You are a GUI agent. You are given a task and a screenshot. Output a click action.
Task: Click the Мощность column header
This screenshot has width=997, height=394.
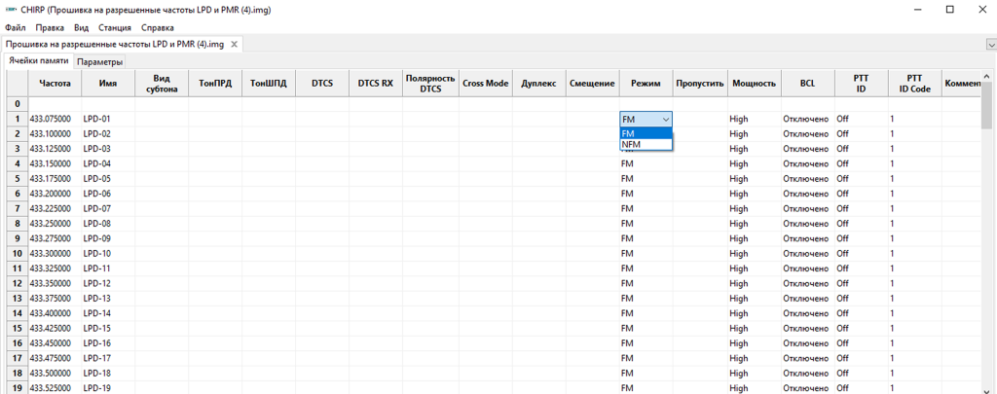click(754, 84)
